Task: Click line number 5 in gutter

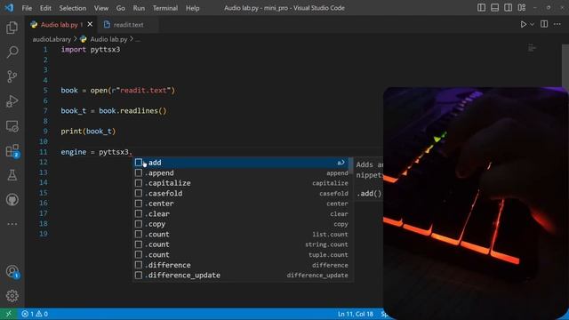Action: 45,91
